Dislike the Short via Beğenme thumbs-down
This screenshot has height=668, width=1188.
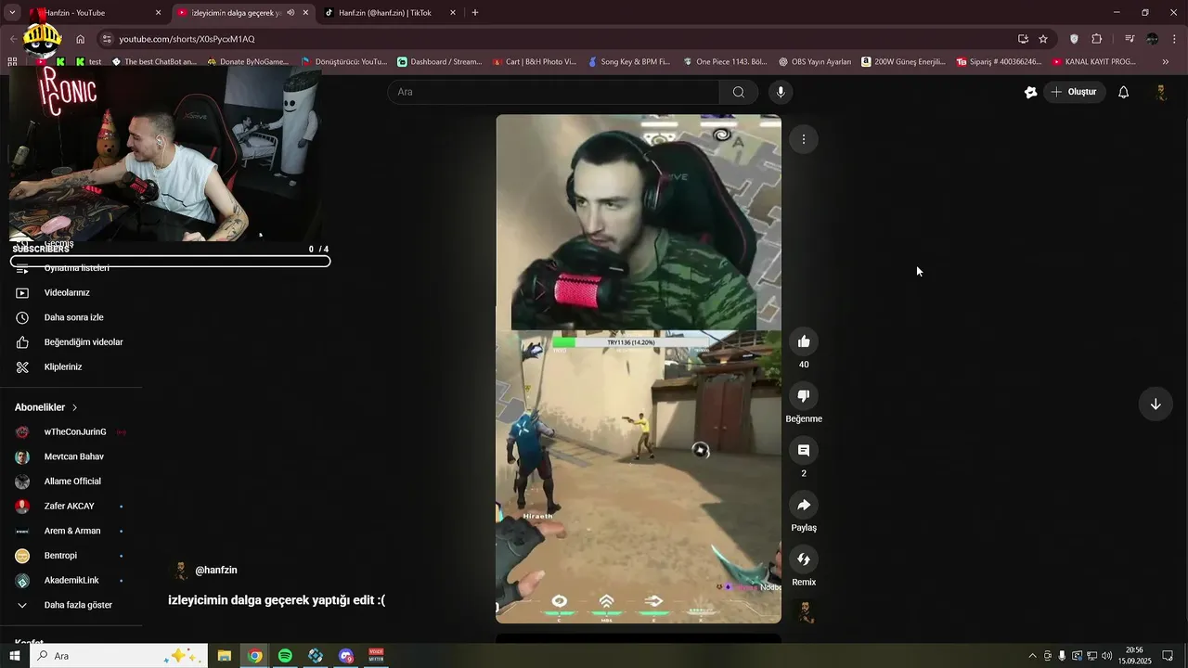click(x=804, y=396)
